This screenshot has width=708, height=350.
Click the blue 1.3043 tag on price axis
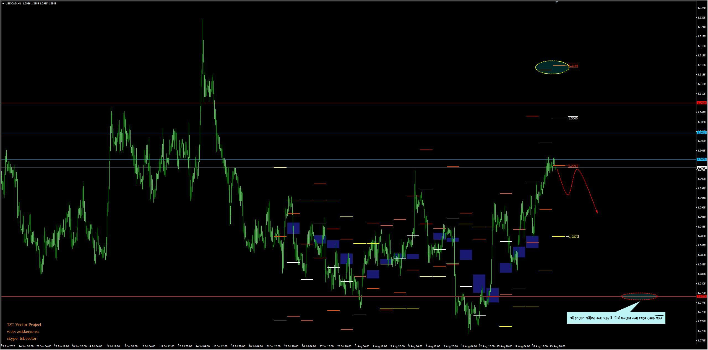click(x=702, y=133)
